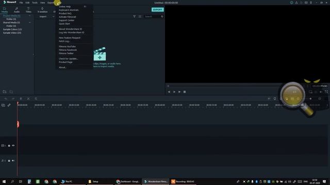Click the add new folder icon

pos(5,92)
